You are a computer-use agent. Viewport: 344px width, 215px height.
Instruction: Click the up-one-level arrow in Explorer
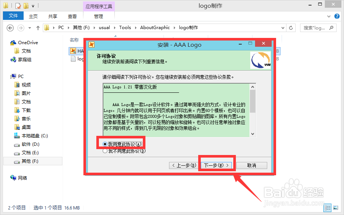pos(38,28)
